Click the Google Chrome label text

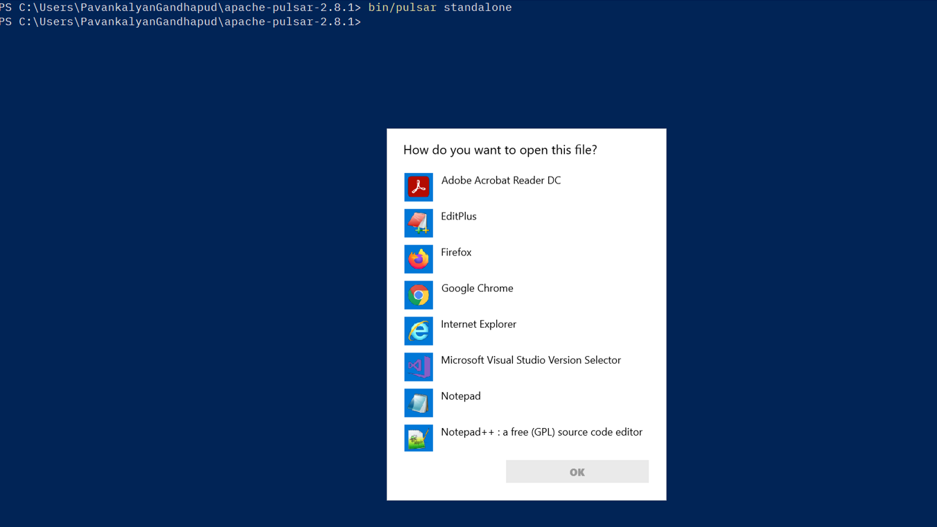click(478, 288)
